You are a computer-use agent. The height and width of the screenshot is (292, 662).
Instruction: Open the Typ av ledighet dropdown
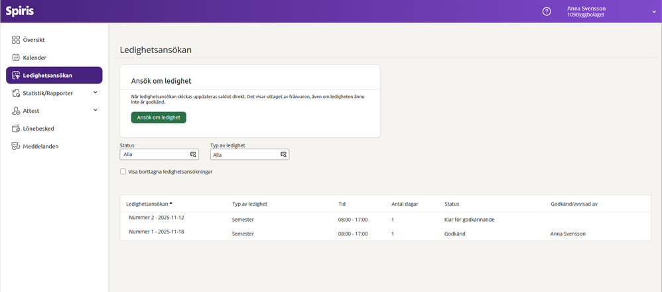(x=249, y=154)
